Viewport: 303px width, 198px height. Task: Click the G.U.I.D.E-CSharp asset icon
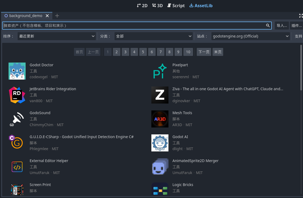click(17, 143)
